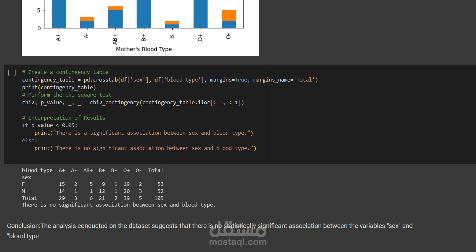Click the 'if p_value < 0.05:' line
476x252 pixels.
point(50,125)
